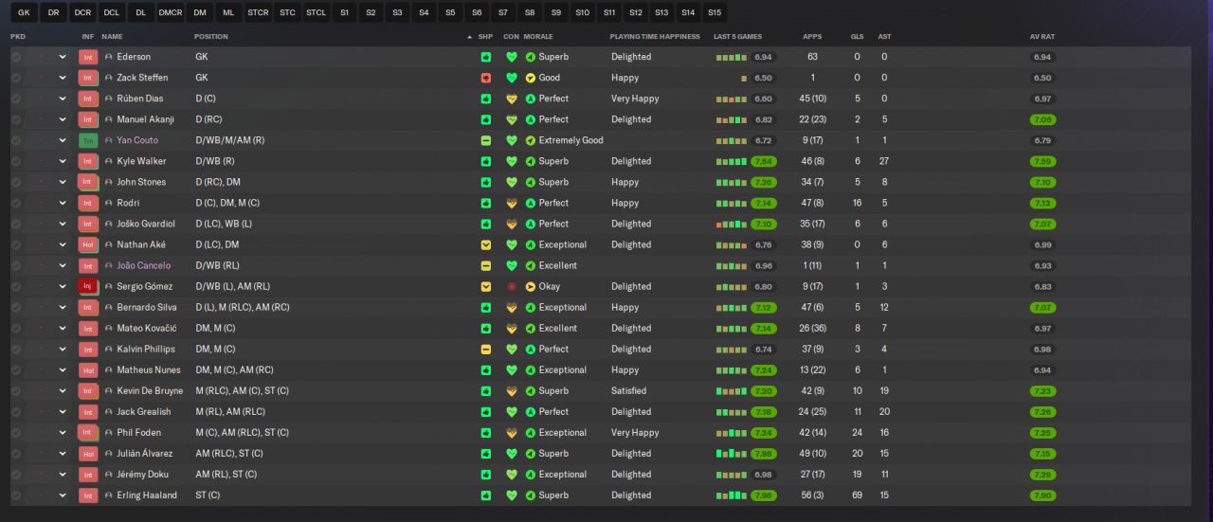Click Phil Foden's condition heart icon

[512, 433]
